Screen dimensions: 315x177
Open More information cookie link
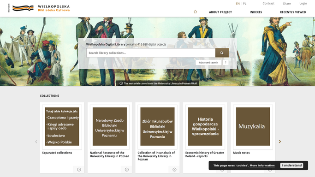(262, 165)
